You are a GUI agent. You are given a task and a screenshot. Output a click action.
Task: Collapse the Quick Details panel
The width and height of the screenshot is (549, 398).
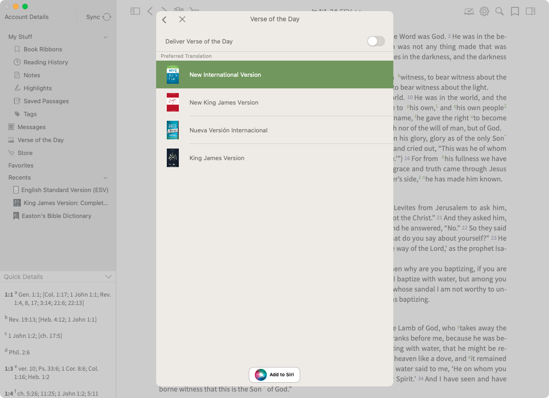pyautogui.click(x=108, y=277)
